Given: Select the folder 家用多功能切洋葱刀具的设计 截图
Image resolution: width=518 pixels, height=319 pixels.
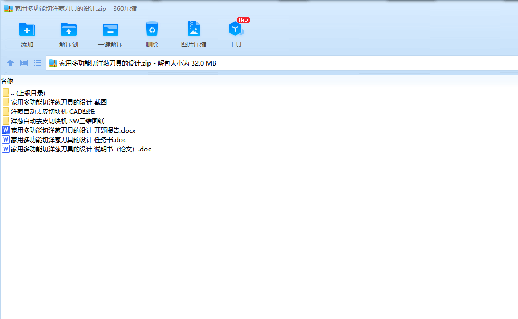Looking at the screenshot, I should coord(55,103).
